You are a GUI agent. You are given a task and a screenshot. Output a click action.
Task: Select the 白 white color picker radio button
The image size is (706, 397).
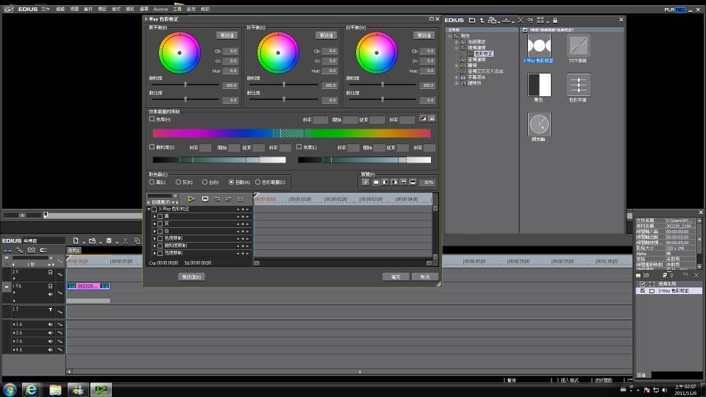[205, 182]
